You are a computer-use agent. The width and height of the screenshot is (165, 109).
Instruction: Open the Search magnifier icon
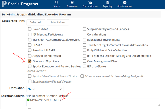tap(57, 2)
